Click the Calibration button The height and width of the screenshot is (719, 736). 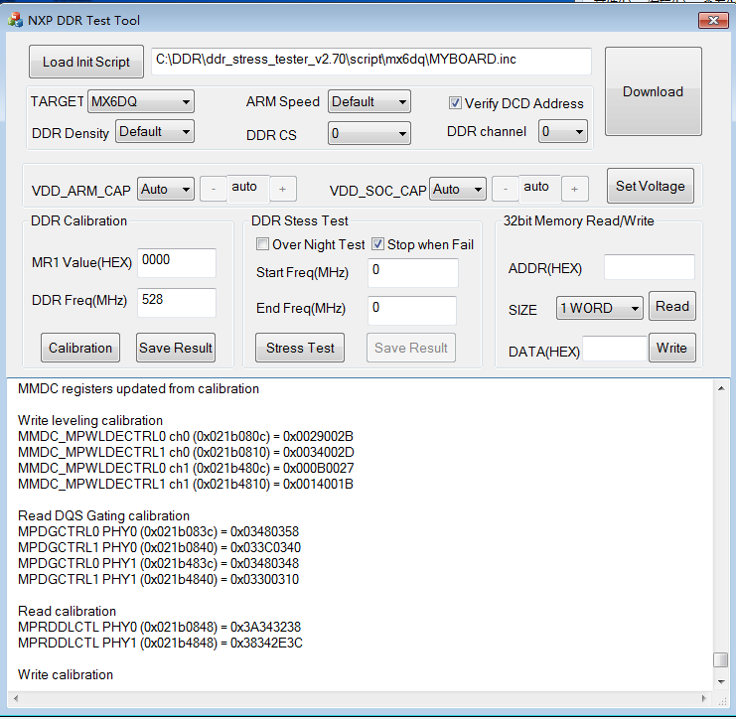coord(80,348)
